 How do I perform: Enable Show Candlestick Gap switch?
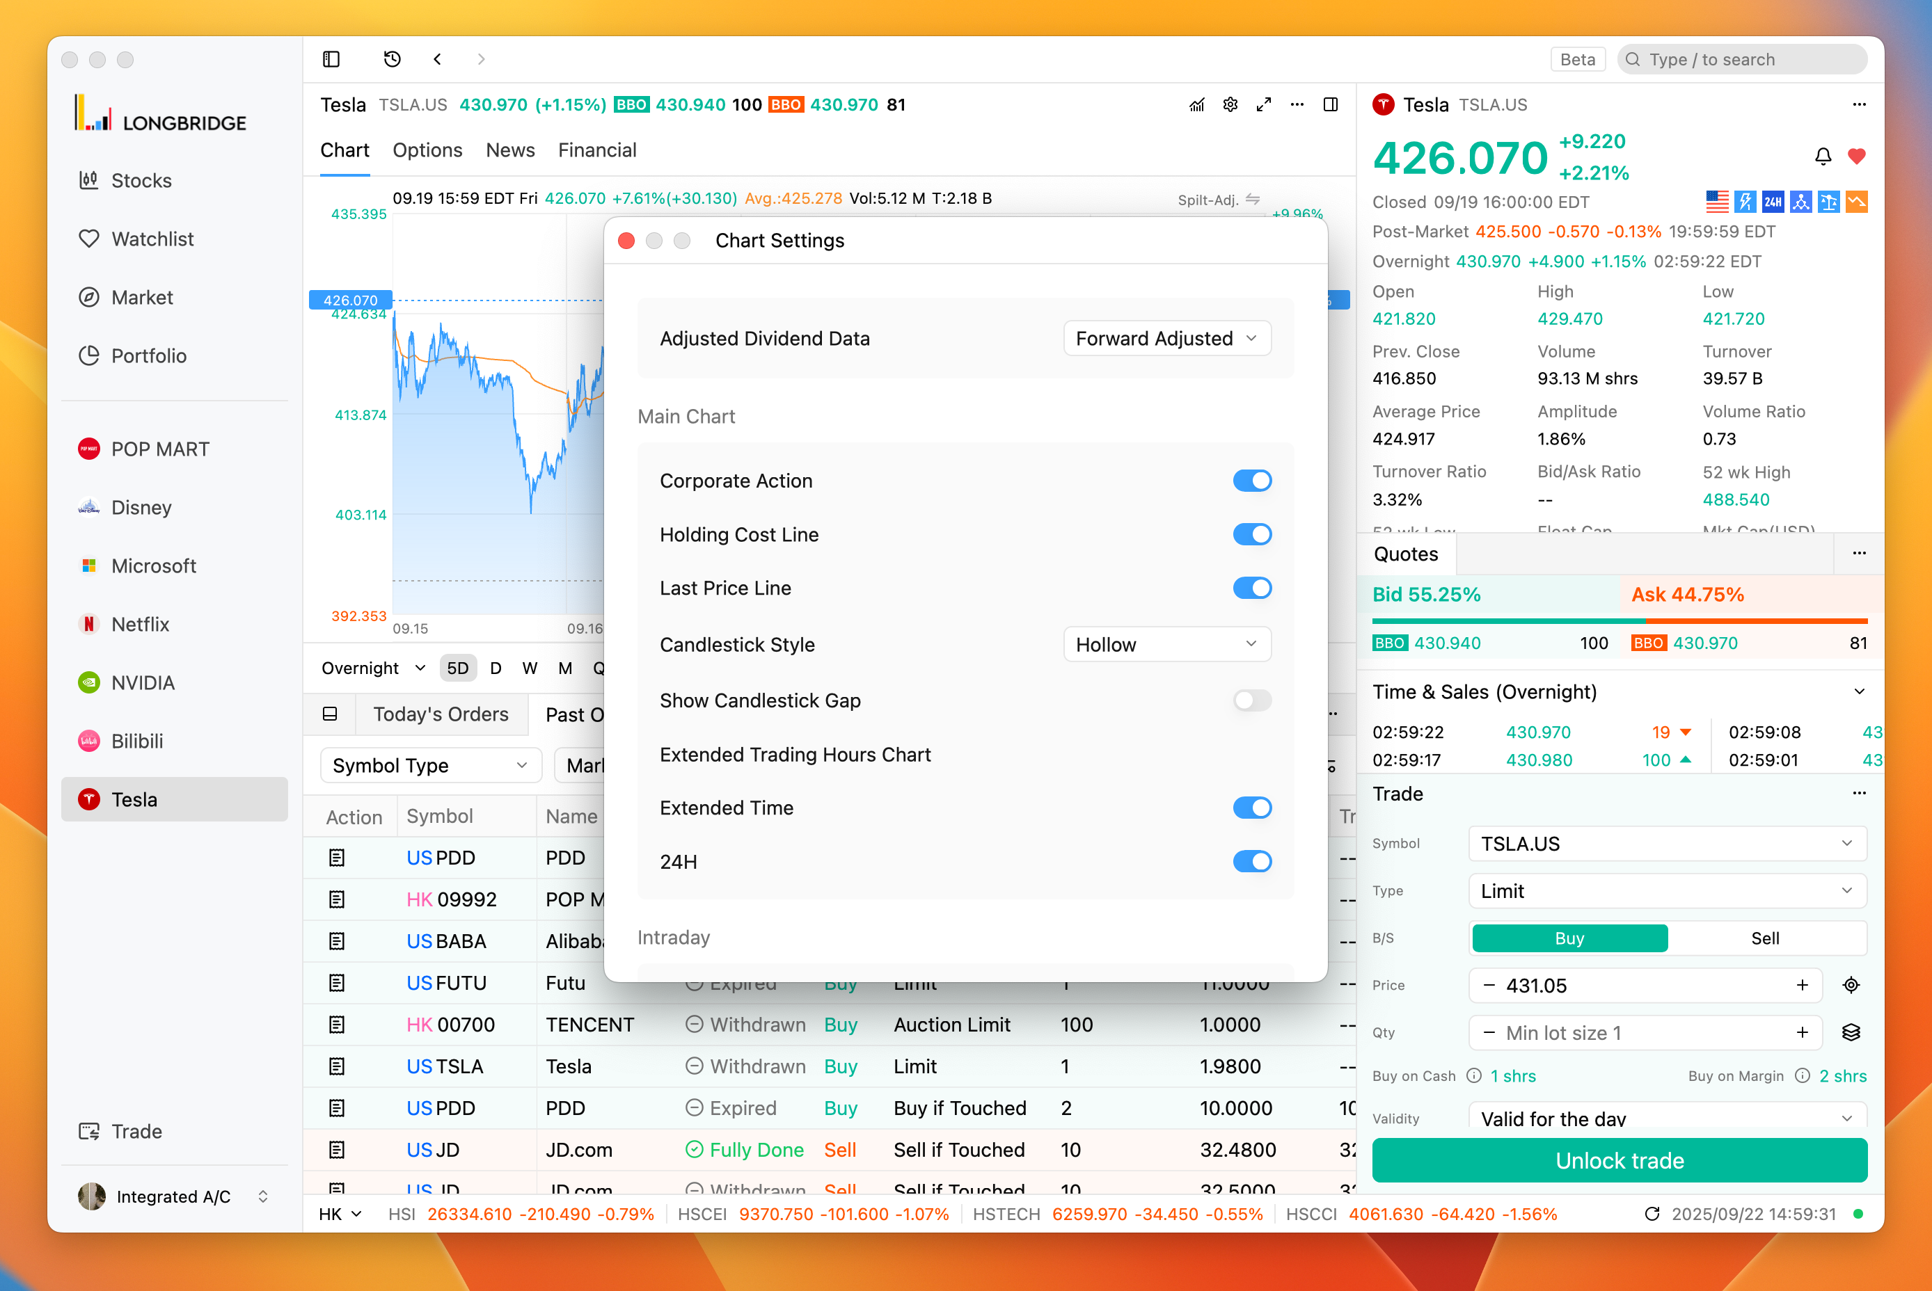[1251, 700]
